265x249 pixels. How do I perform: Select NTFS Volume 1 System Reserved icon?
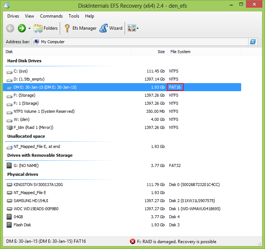(x=10, y=112)
